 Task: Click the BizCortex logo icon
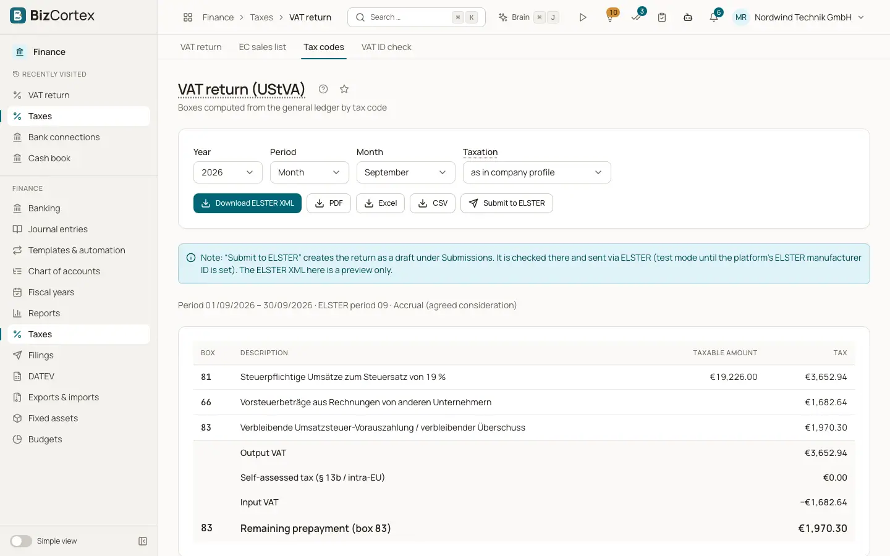coord(18,15)
